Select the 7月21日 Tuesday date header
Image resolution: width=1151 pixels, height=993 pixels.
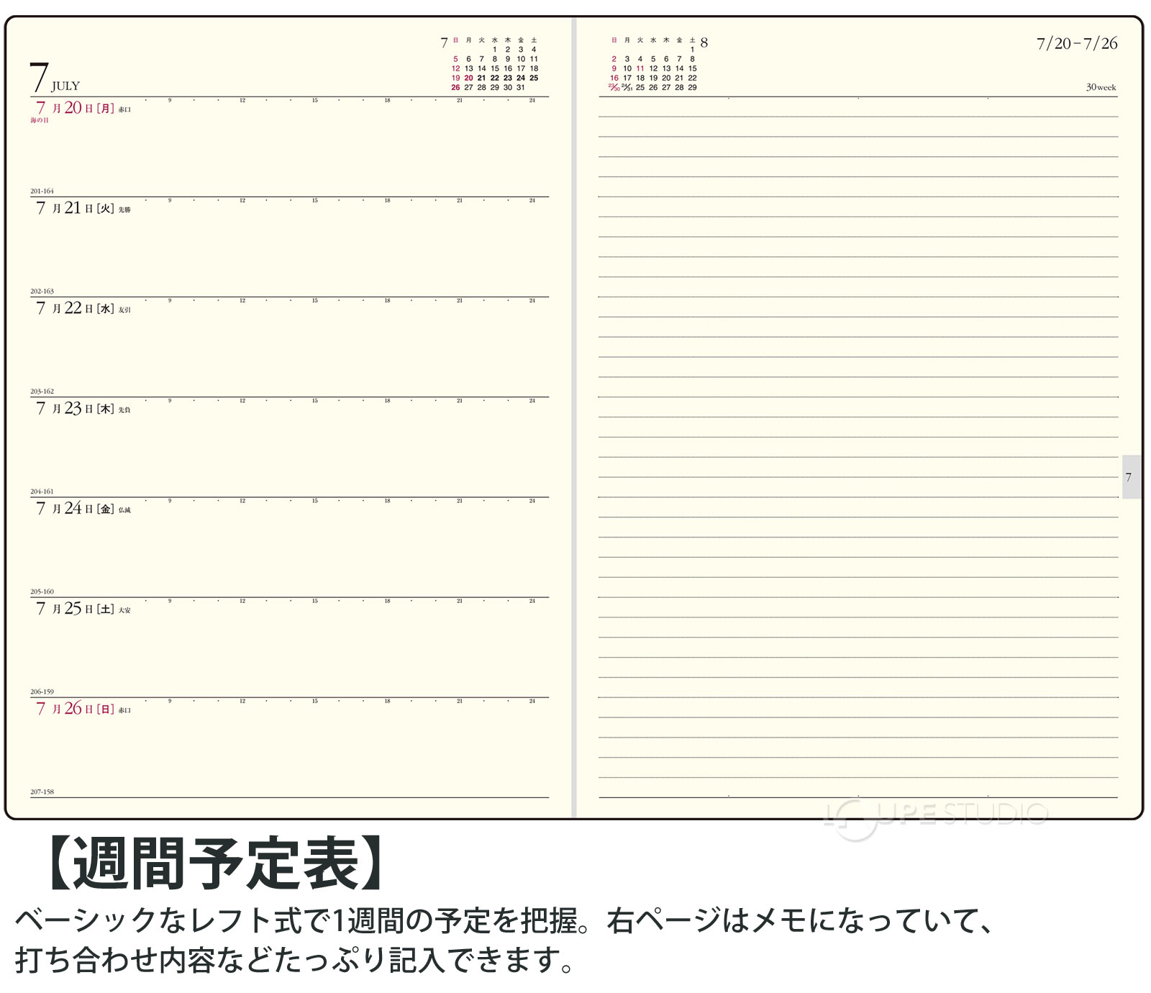click(x=82, y=208)
